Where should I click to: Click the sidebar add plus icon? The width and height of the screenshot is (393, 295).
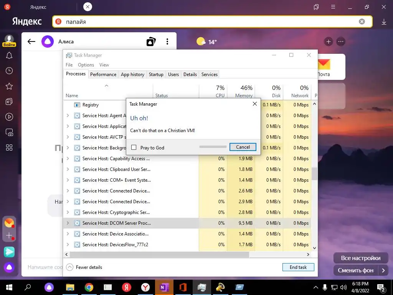(x=9, y=235)
